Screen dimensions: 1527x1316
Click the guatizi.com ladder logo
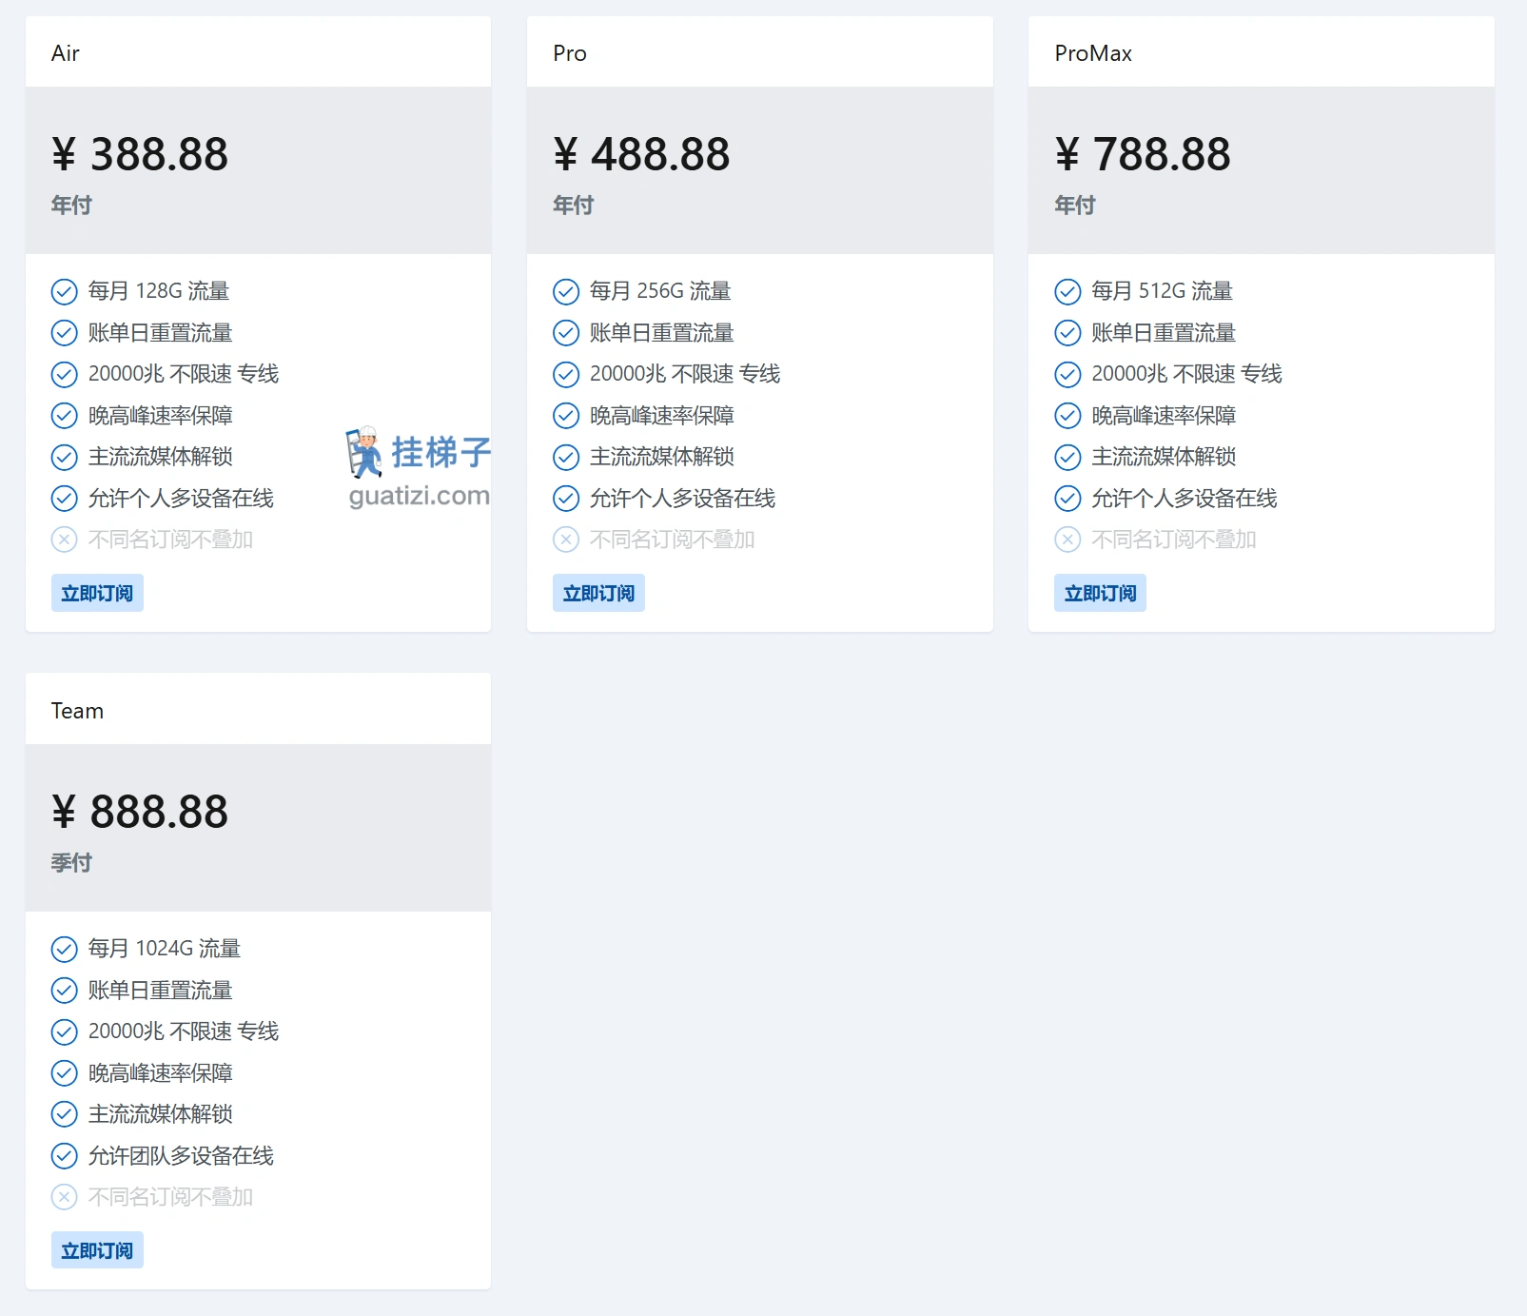418,467
